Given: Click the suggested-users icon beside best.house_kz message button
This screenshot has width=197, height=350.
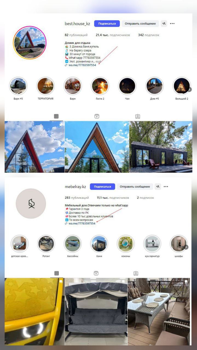Looking at the screenshot, I should pyautogui.click(x=164, y=24).
